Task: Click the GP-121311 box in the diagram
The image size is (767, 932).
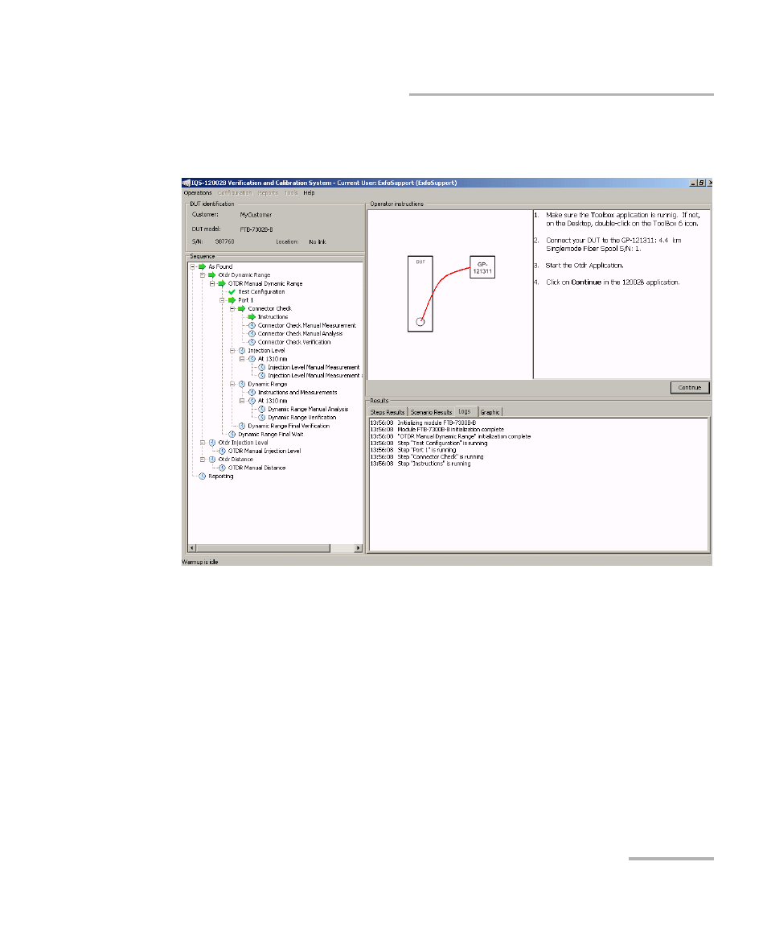Action: 482,267
